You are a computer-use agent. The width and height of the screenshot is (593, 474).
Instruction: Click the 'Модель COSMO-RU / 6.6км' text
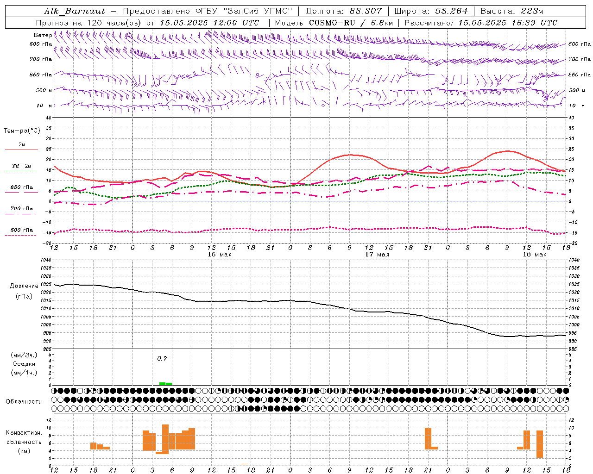(334, 23)
